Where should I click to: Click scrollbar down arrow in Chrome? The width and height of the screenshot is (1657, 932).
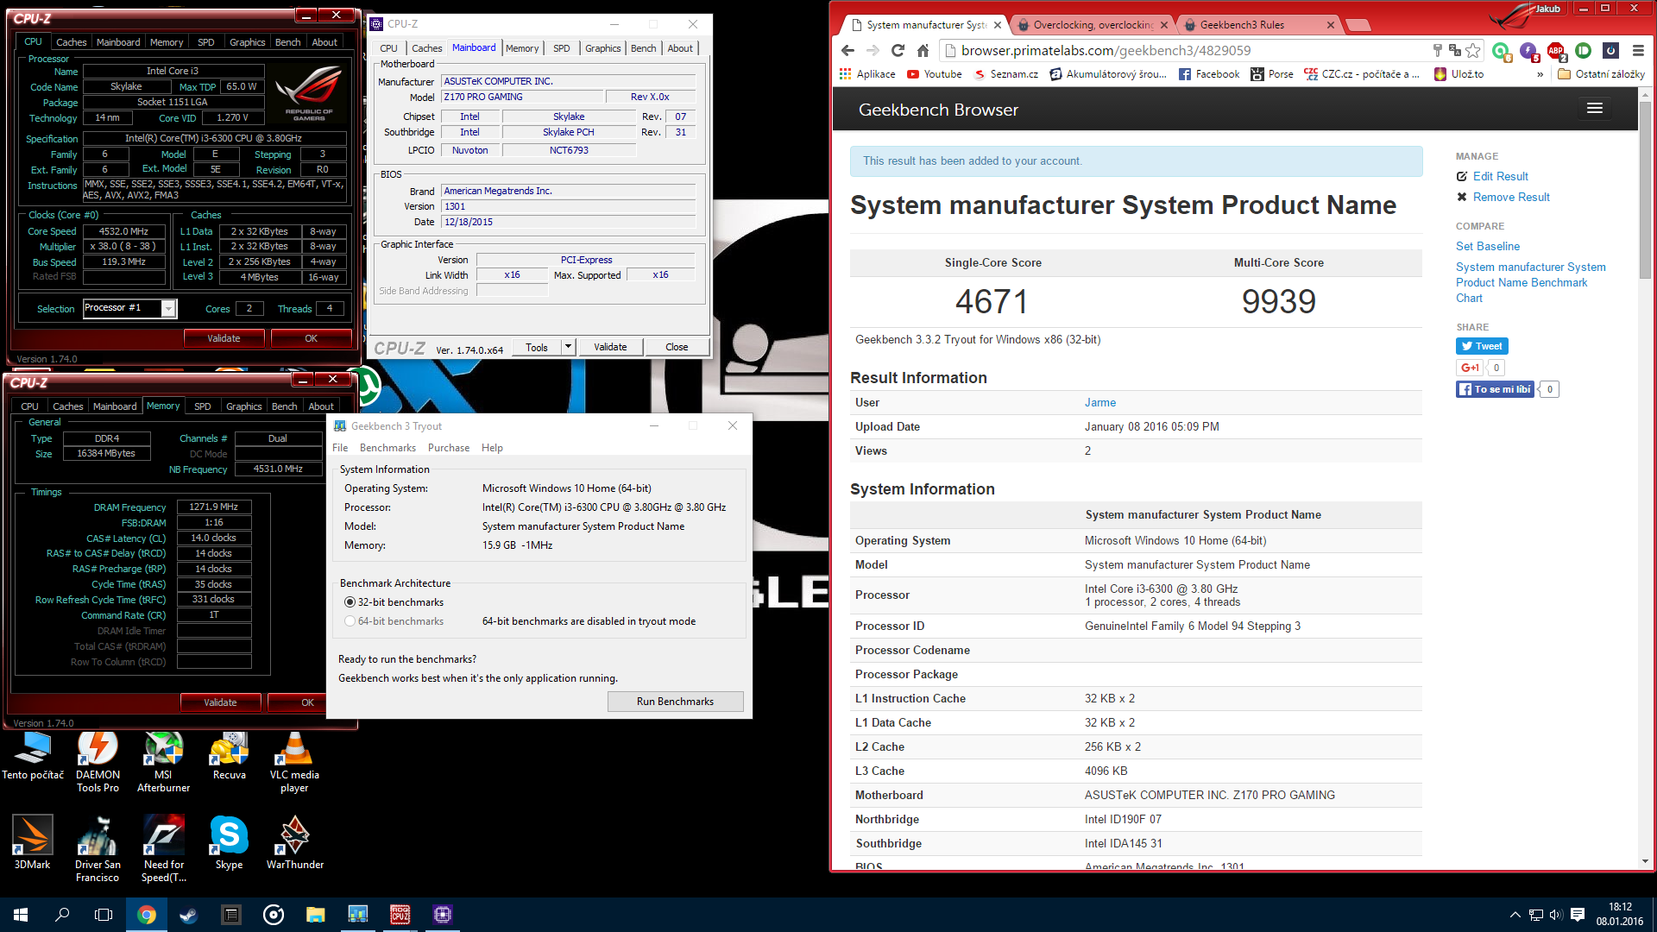(1646, 860)
